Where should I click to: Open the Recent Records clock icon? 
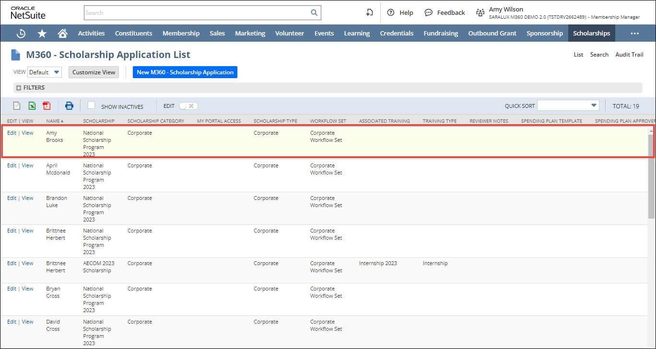pos(21,34)
